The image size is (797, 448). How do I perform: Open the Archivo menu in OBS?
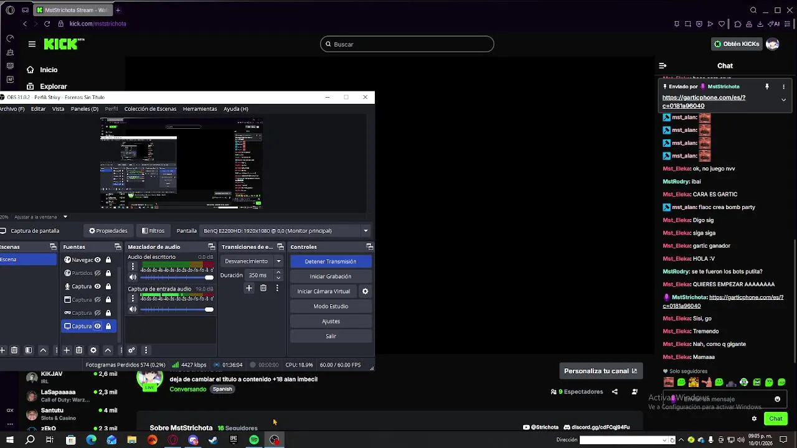point(12,109)
